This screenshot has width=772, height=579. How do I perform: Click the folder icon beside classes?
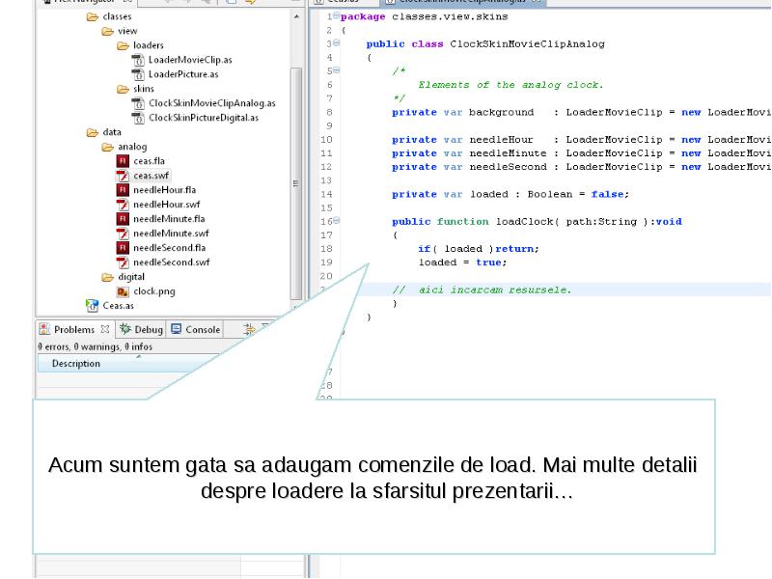pyautogui.click(x=92, y=16)
